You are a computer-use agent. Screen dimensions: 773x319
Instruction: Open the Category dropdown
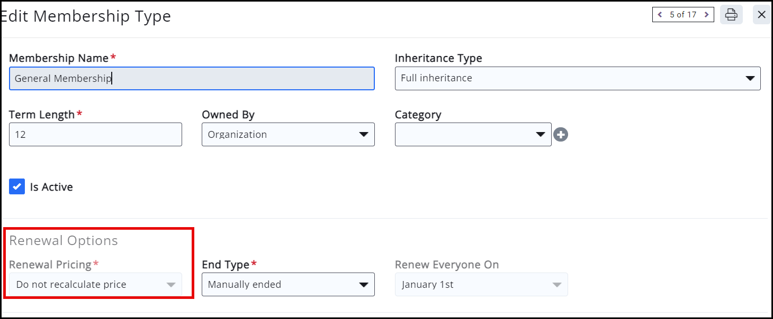point(472,135)
